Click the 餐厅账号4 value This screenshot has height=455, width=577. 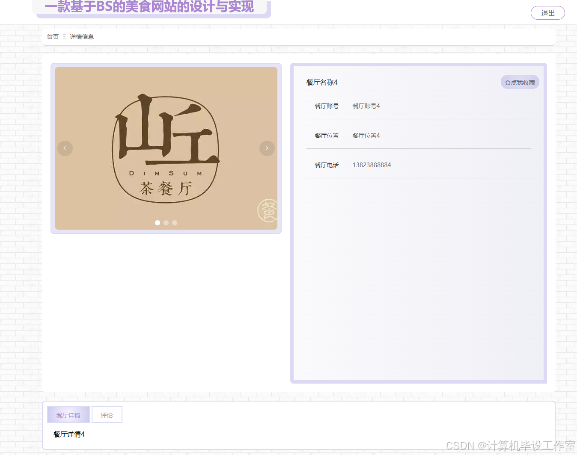pyautogui.click(x=366, y=106)
